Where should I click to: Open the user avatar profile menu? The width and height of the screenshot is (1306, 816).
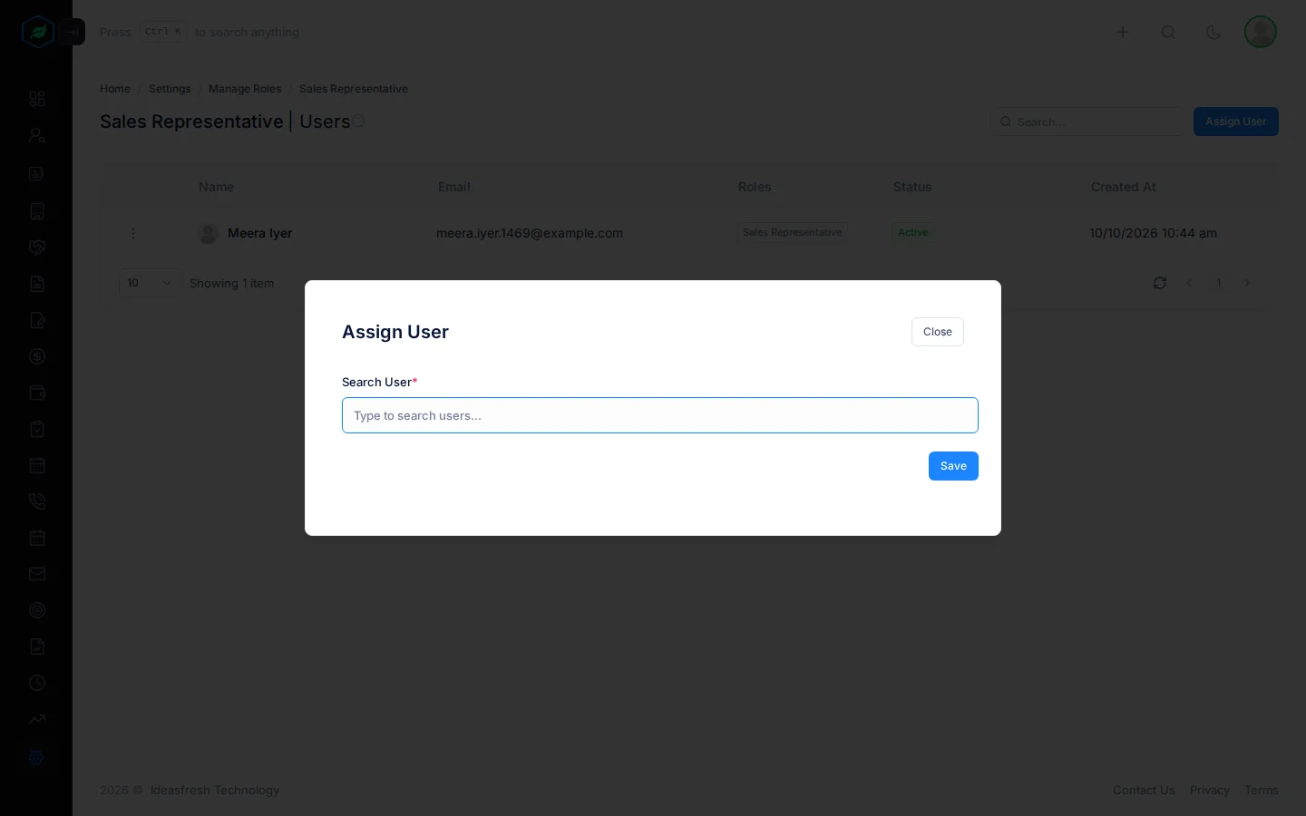1261,32
